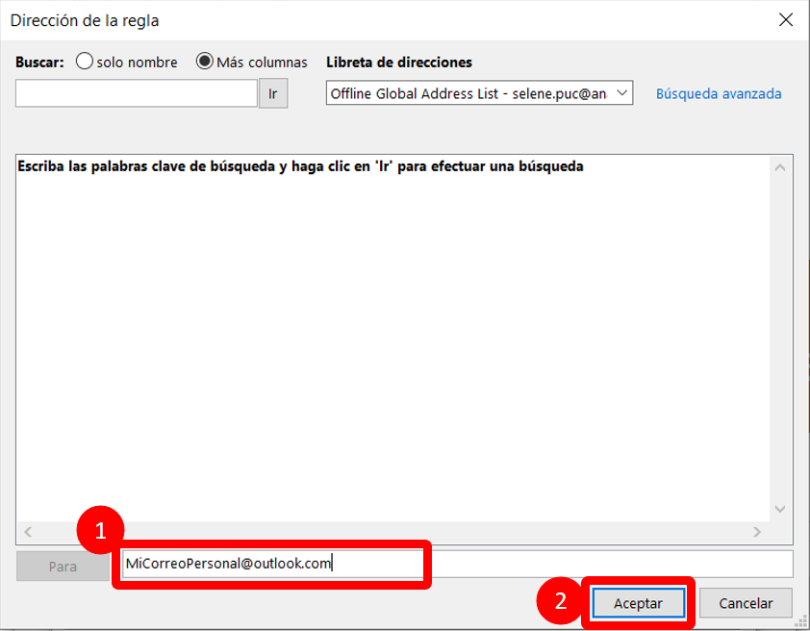Select the "Más columnas" radio option
810x631 pixels.
click(x=204, y=62)
